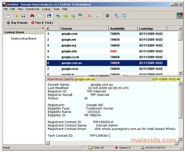Open the Tips & Tricks link

(42, 23)
